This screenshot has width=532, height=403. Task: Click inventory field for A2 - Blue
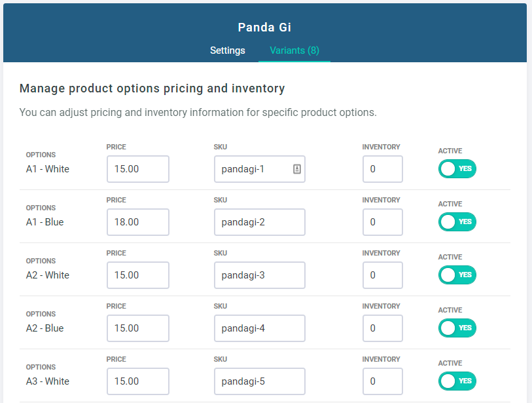382,328
